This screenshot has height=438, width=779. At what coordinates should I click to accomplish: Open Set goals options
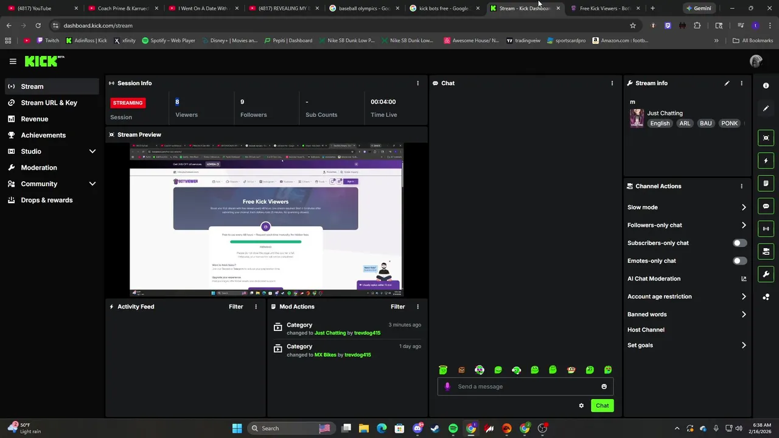coord(686,345)
